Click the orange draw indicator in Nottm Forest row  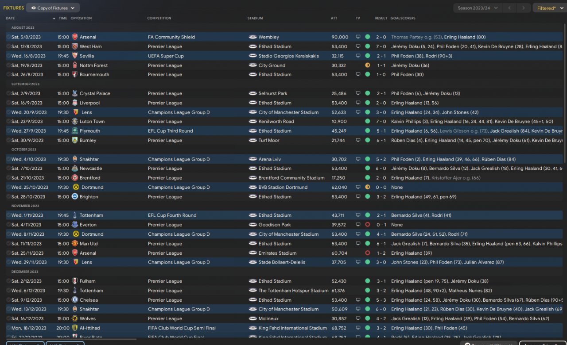click(367, 65)
